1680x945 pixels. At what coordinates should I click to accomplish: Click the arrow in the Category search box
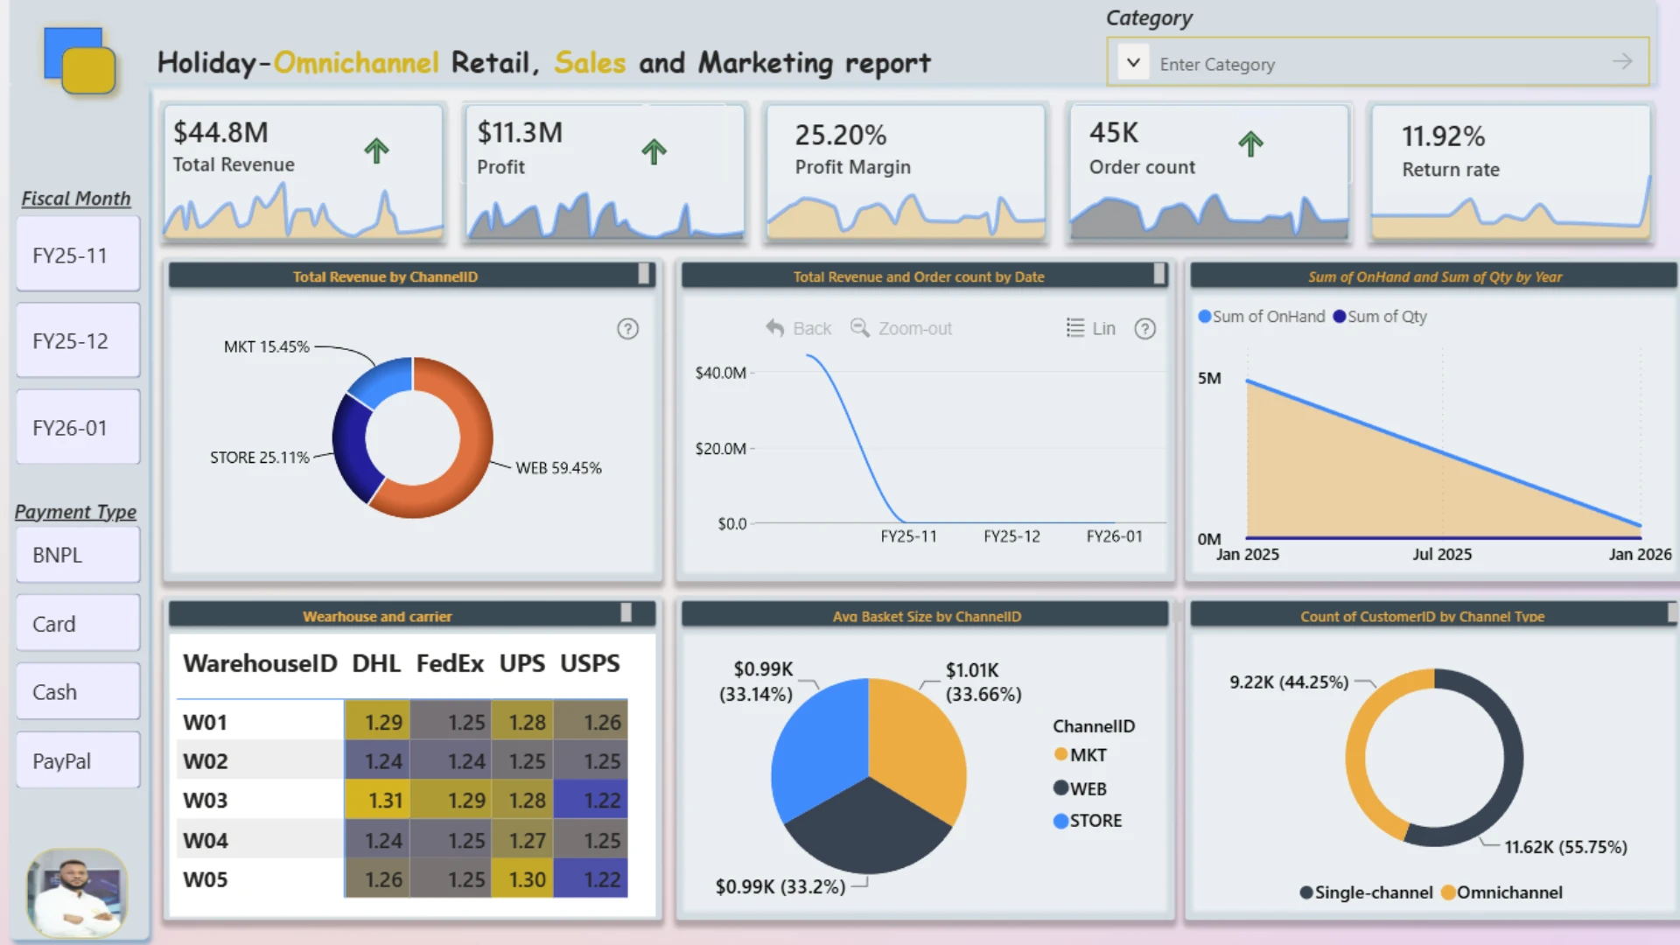[1622, 61]
